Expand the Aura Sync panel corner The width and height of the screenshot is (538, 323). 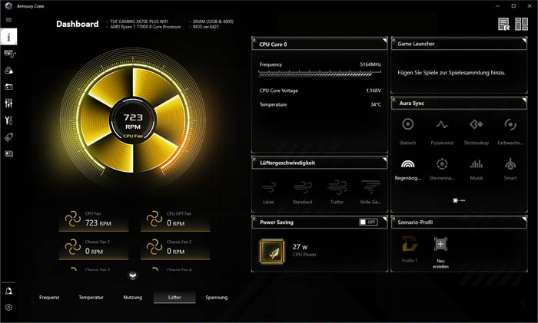pyautogui.click(x=524, y=100)
